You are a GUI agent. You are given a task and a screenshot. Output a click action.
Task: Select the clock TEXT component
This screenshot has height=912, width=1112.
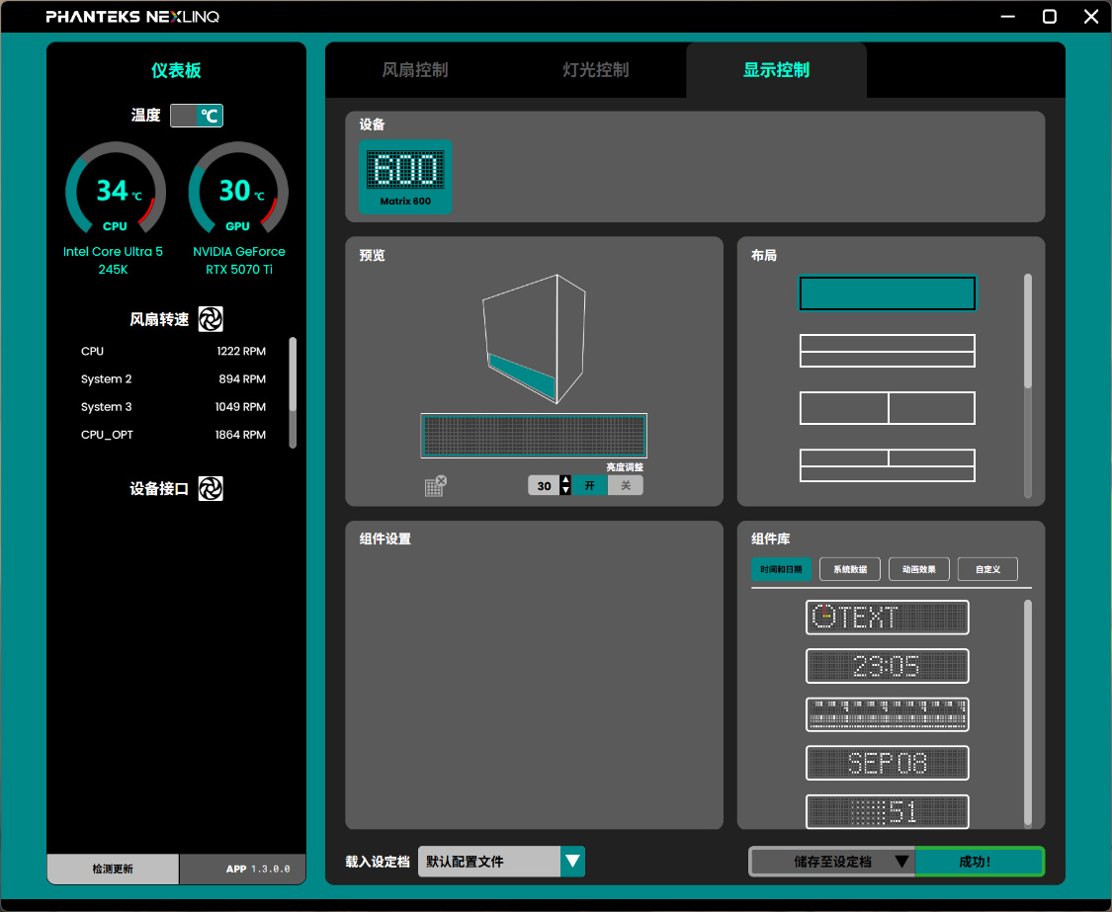tap(888, 618)
